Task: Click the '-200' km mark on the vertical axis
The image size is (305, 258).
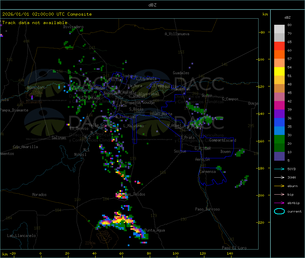Action: pyautogui.click(x=261, y=195)
